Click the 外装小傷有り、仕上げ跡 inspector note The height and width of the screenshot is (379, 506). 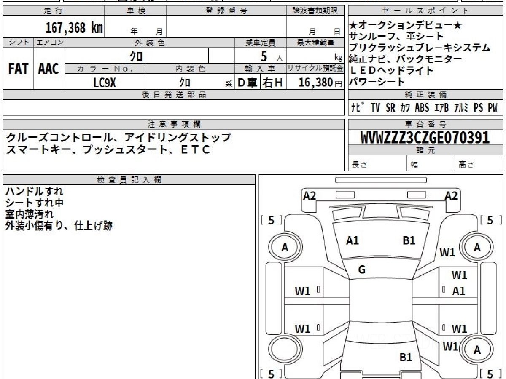59,226
